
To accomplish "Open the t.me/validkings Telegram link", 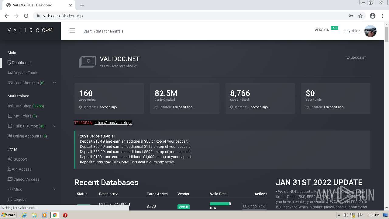I will click(113, 123).
